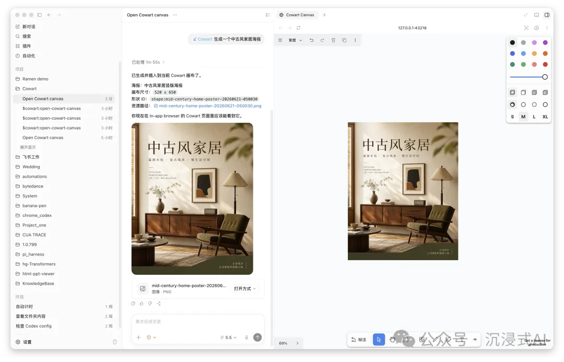Open the 插件 item in sidebar
The width and height of the screenshot is (564, 362).
[x=27, y=46]
